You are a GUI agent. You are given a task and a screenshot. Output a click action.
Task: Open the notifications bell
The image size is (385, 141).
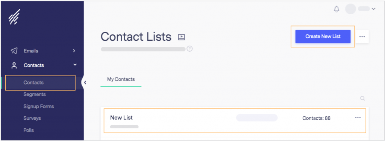click(336, 9)
